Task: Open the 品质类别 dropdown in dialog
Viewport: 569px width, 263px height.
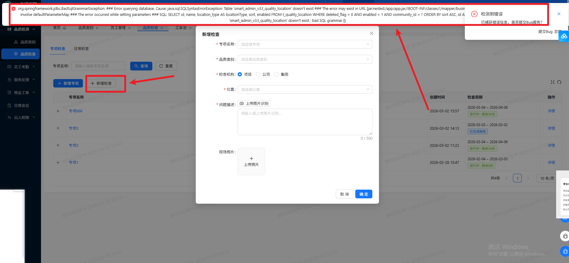Action: pos(305,59)
